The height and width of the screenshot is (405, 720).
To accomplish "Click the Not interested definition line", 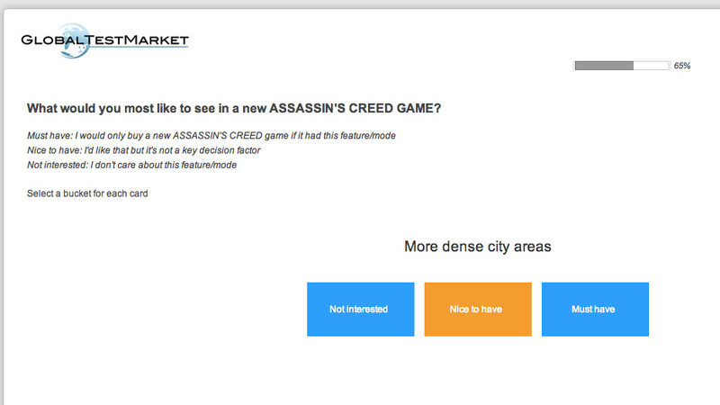I will (x=131, y=165).
